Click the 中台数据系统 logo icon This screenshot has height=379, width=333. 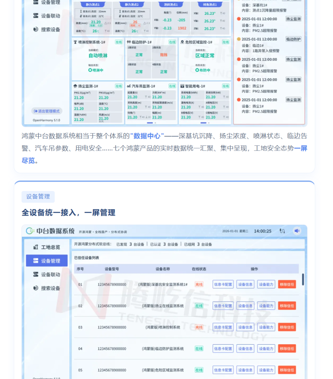pos(30,231)
